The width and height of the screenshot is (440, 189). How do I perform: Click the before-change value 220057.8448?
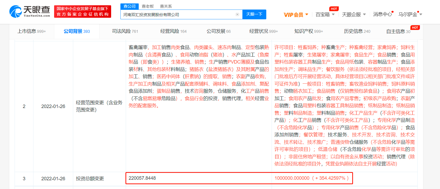(x=142, y=178)
